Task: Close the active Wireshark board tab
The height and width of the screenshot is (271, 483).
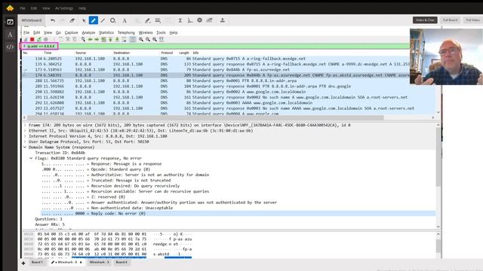Action: click(x=81, y=263)
